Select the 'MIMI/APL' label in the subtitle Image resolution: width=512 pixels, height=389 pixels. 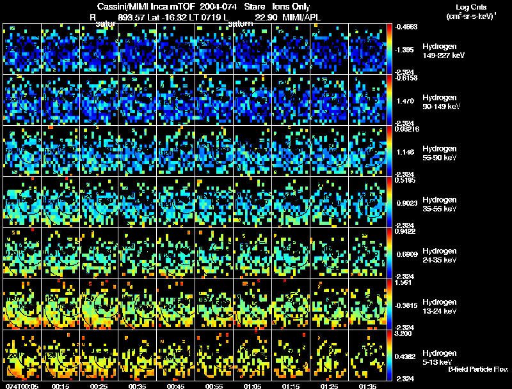click(301, 17)
